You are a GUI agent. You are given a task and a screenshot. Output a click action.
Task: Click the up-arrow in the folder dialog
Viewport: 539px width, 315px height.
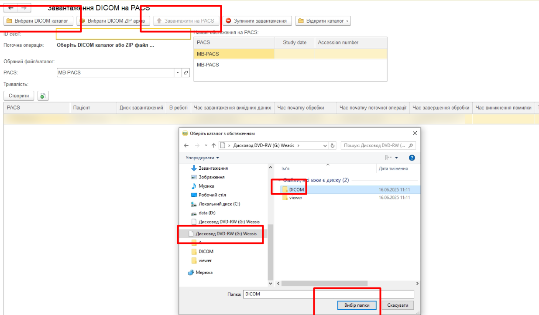click(x=213, y=145)
